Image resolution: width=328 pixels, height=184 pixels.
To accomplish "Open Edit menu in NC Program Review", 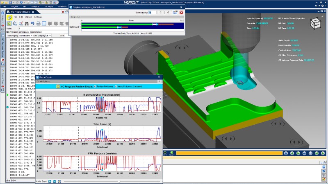I will pos(21,17).
